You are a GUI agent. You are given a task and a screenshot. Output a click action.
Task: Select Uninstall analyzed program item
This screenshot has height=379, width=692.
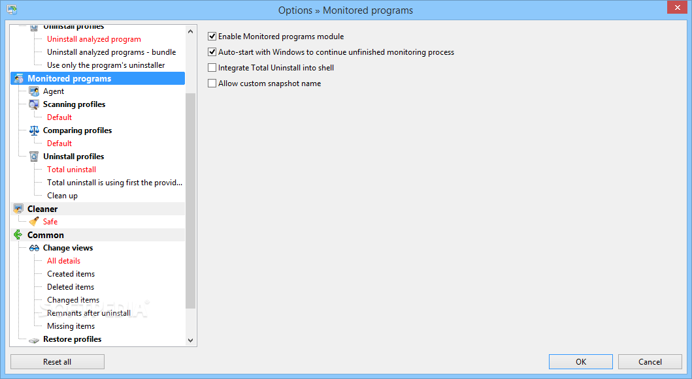pyautogui.click(x=94, y=39)
